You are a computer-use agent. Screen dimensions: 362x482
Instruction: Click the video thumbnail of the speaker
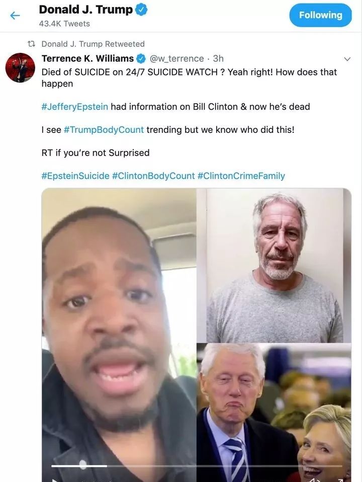(119, 335)
